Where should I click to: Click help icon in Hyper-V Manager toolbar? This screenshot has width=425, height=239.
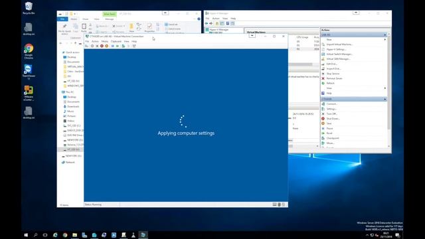pos(228,24)
